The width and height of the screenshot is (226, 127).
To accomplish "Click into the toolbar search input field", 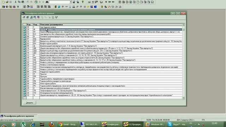I will (59, 2).
